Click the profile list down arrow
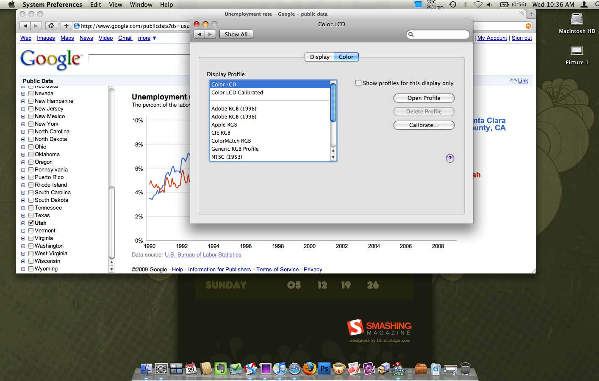This screenshot has height=381, width=599. tap(333, 157)
